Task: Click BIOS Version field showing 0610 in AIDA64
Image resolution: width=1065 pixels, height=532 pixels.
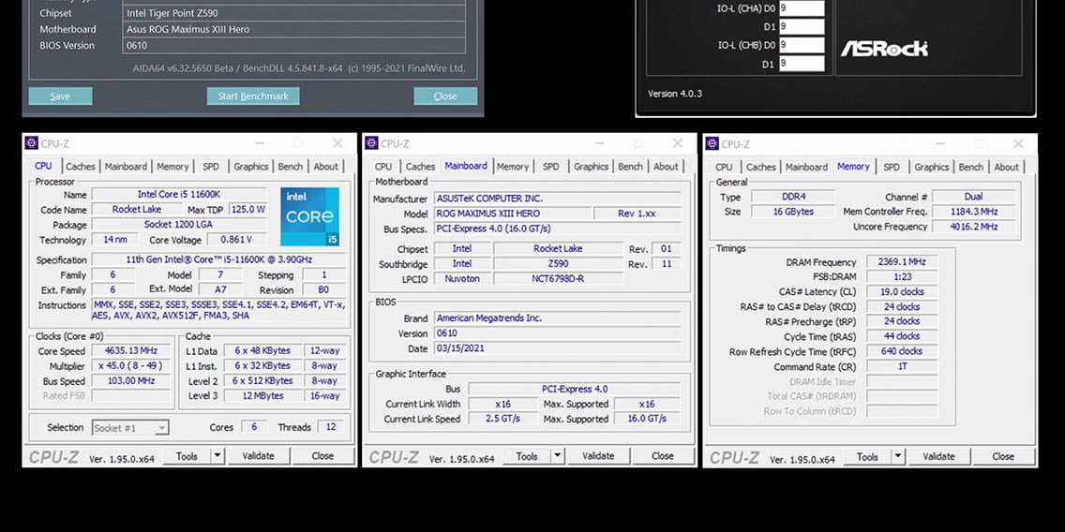Action: point(294,46)
